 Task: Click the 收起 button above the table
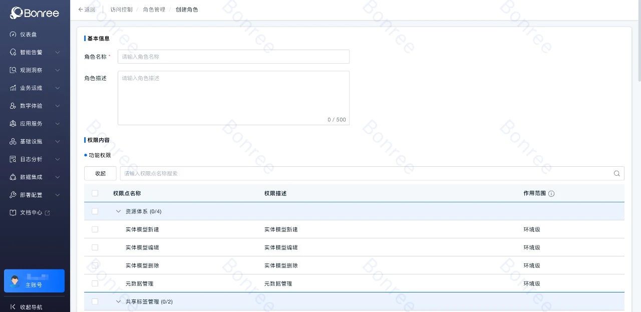click(x=100, y=173)
